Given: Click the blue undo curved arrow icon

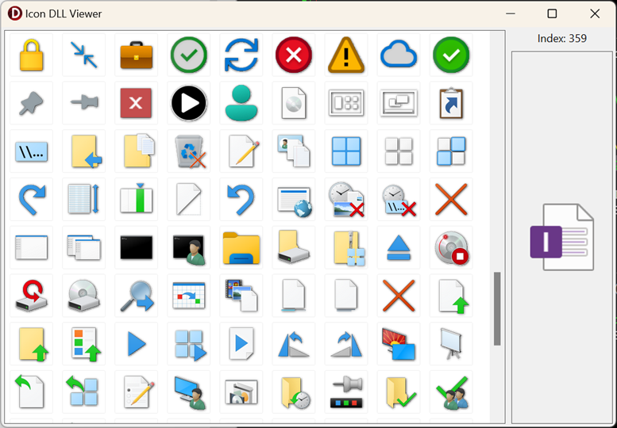Looking at the screenshot, I should (x=241, y=200).
